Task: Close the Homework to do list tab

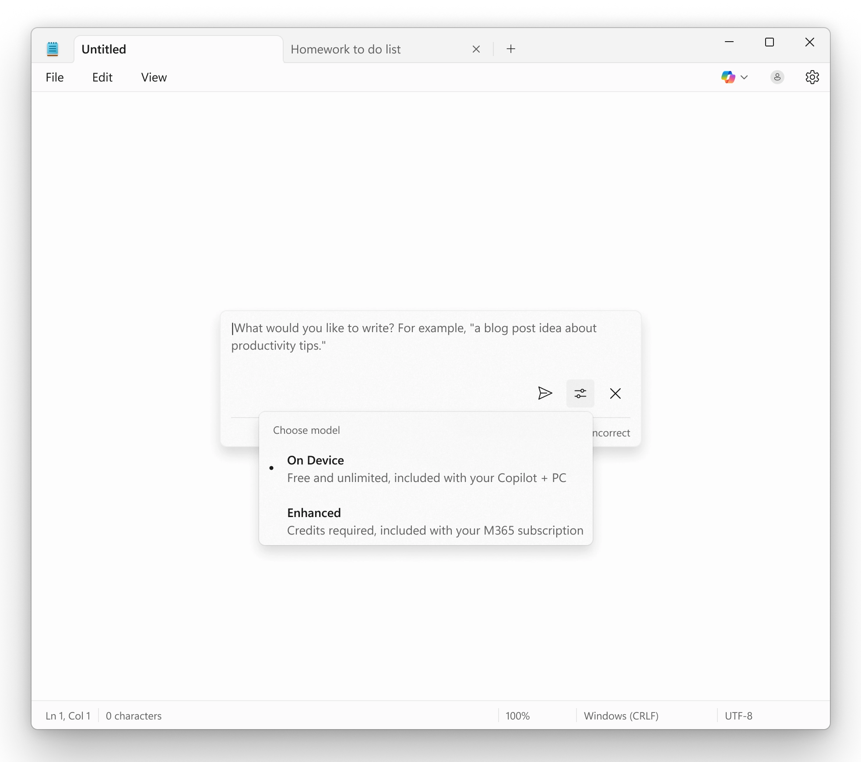Action: (x=476, y=49)
